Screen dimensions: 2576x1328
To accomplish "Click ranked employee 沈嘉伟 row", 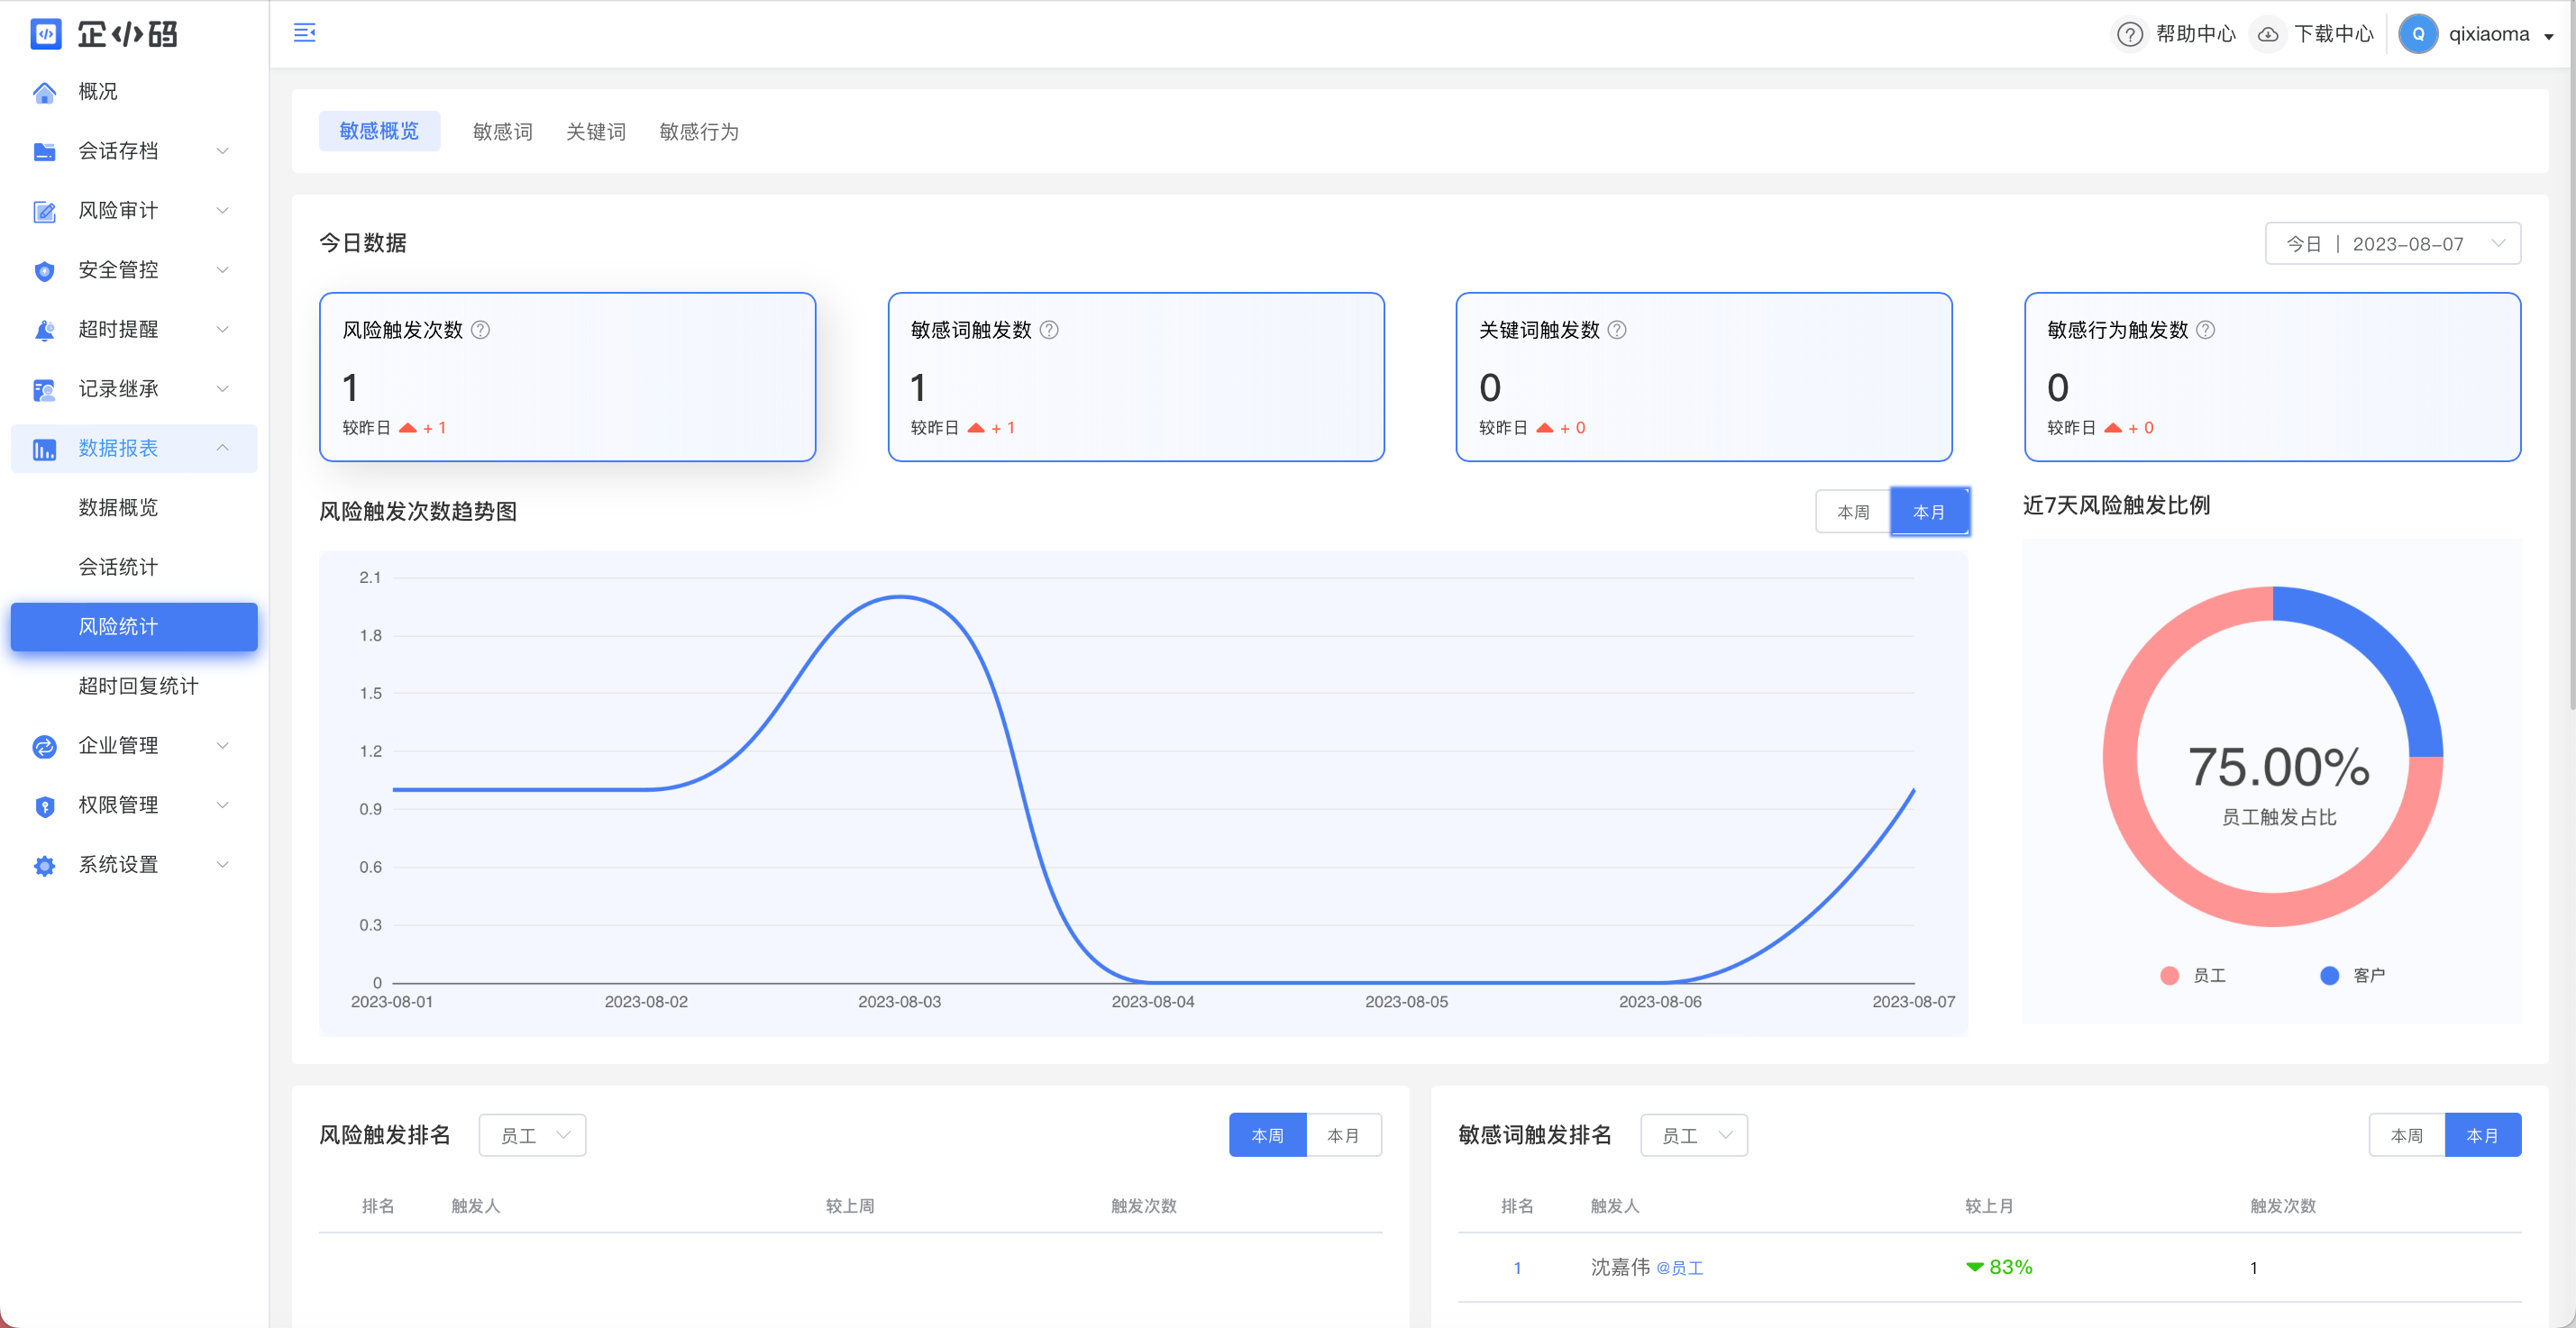I will pyautogui.click(x=1990, y=1267).
